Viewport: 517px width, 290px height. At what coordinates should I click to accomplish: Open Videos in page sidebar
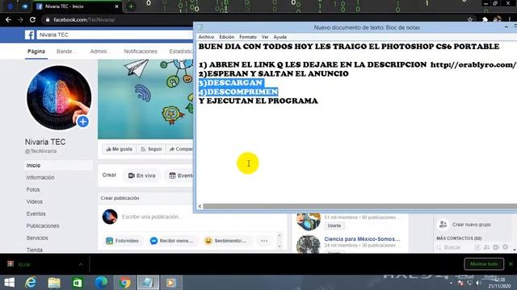(x=34, y=202)
